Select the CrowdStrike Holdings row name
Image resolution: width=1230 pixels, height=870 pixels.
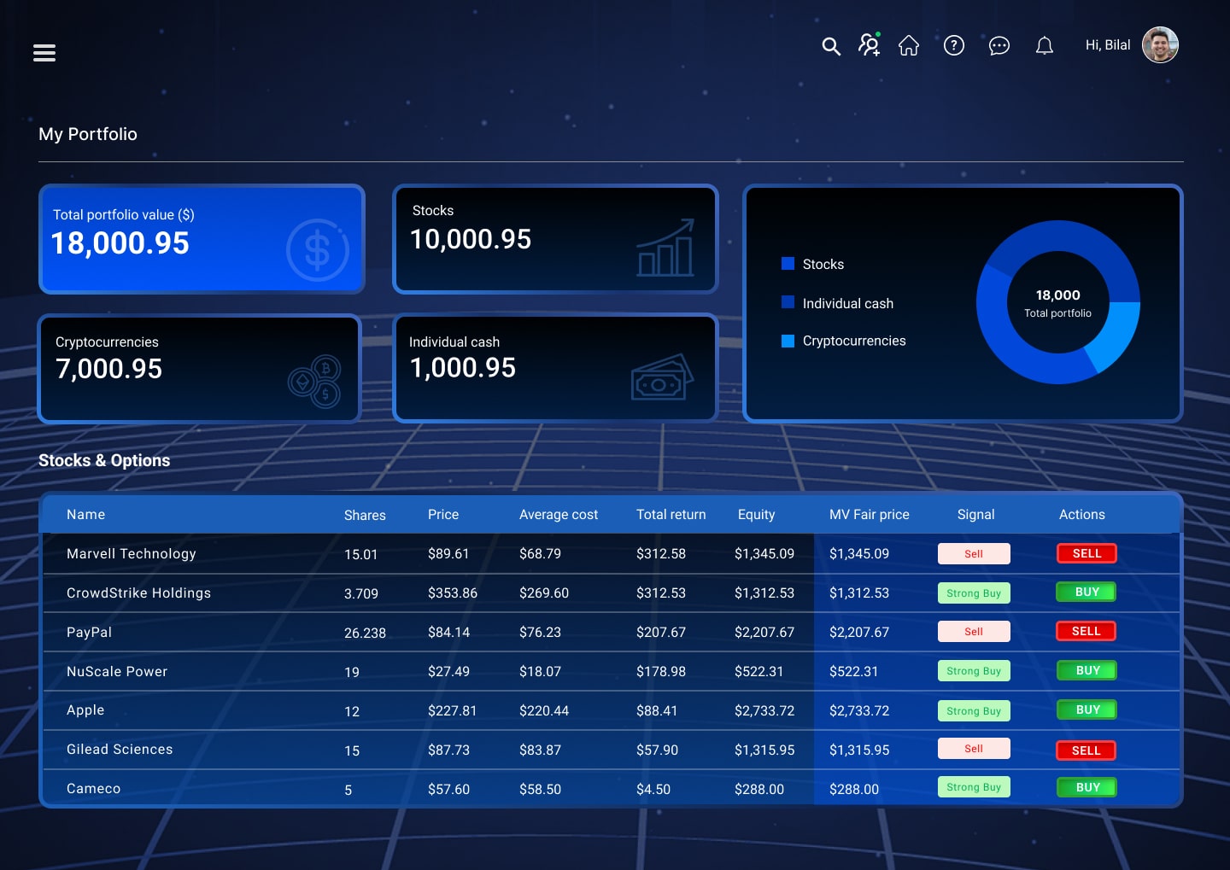pyautogui.click(x=138, y=593)
